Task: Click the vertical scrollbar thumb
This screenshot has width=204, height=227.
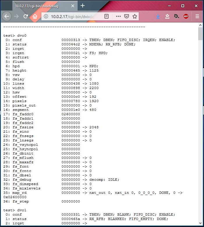Action: coord(200,34)
